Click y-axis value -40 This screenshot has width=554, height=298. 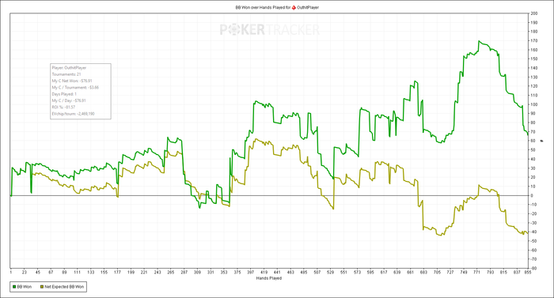534,232
